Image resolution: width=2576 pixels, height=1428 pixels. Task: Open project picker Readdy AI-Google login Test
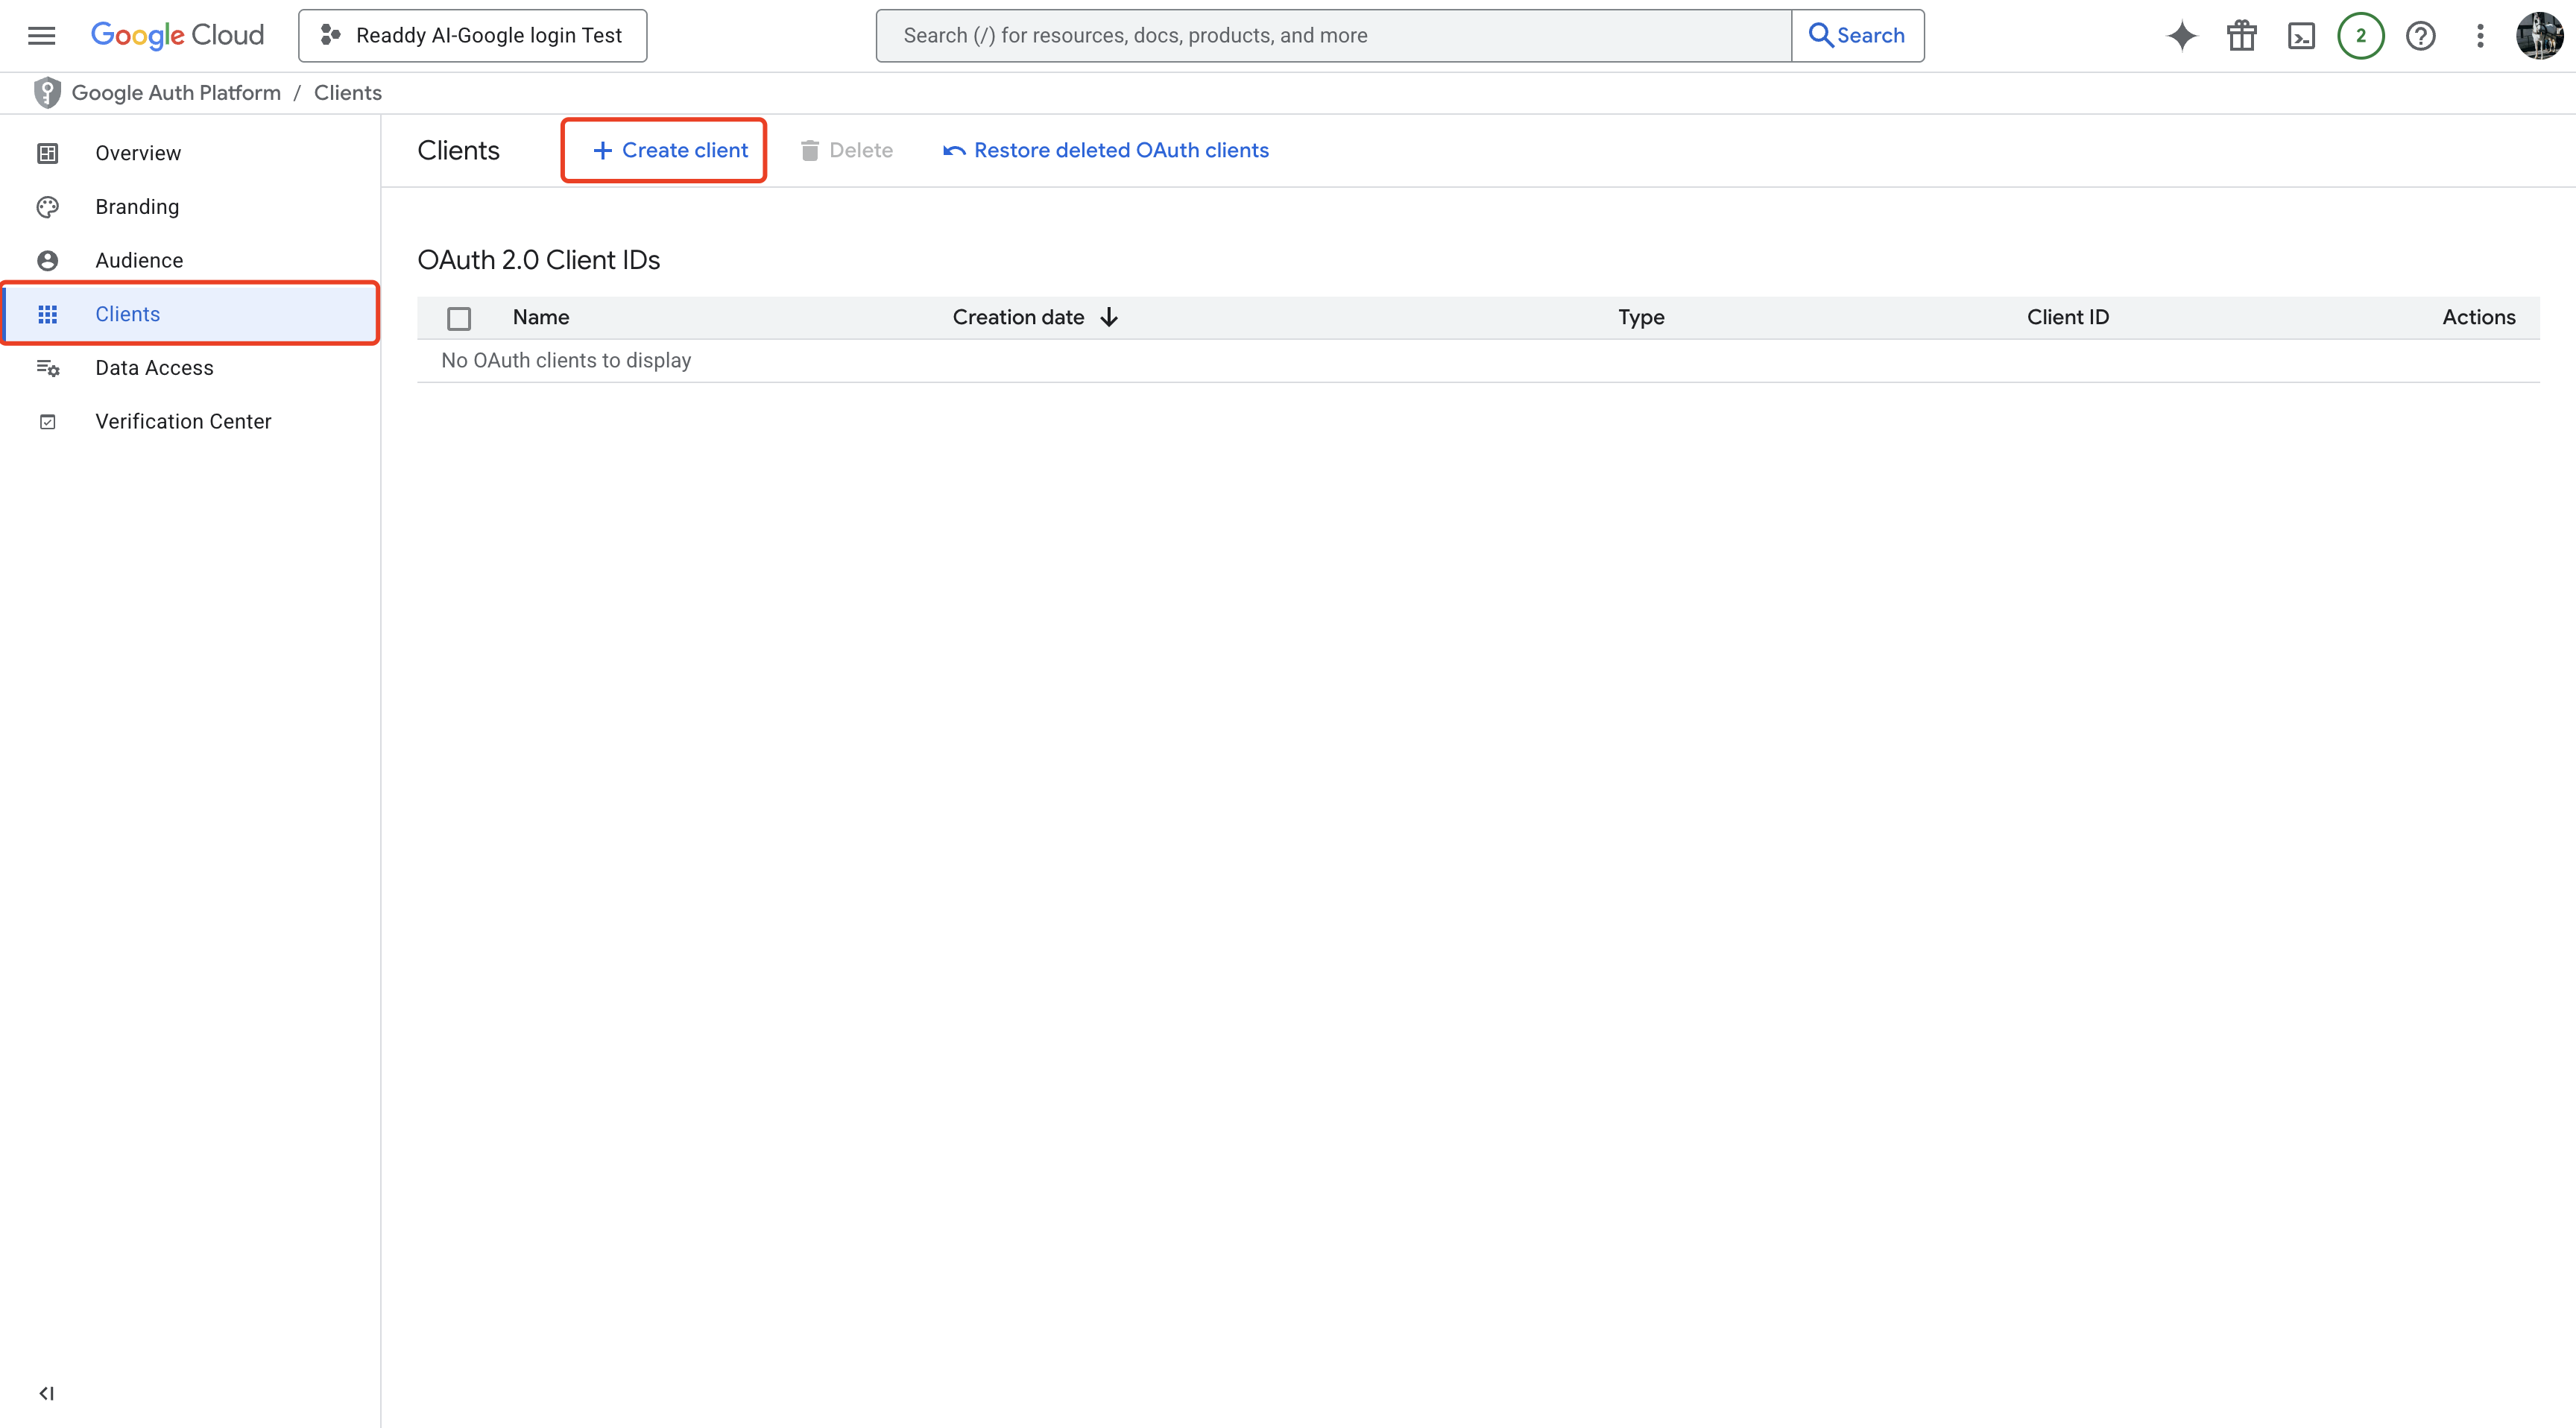pyautogui.click(x=472, y=36)
